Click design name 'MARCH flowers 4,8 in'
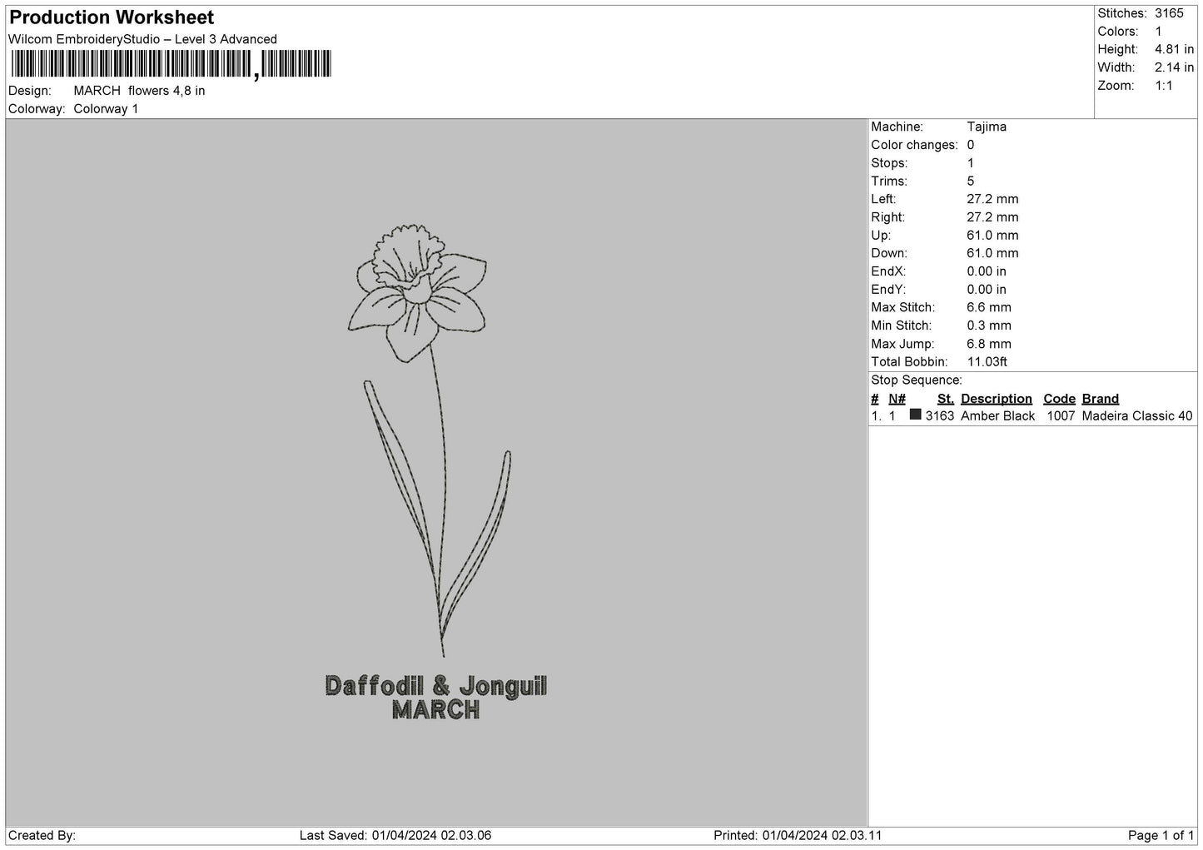 pyautogui.click(x=139, y=91)
